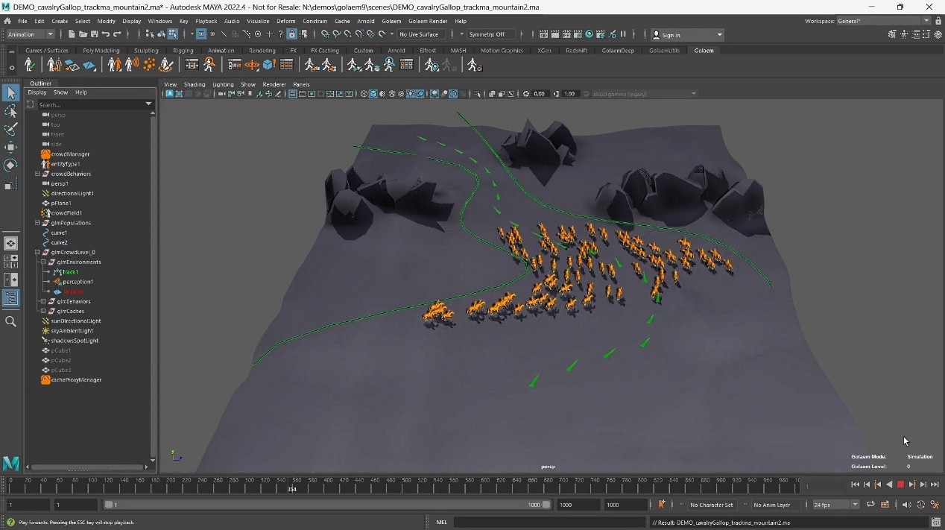Collapse the glmPopulations node in Outliner
Image resolution: width=945 pixels, height=530 pixels.
[37, 223]
